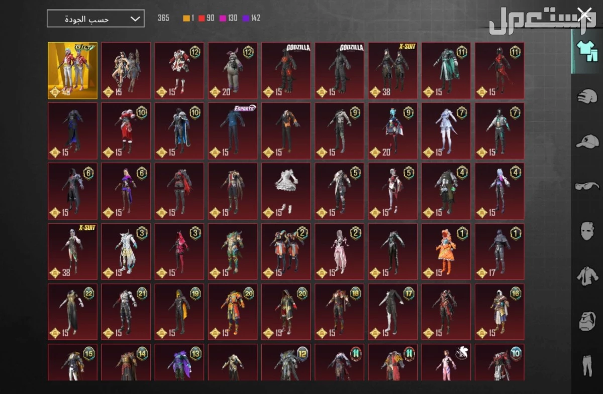Select the level 13 purple-green outfit
Screen dimensions: 603x394
click(x=179, y=362)
